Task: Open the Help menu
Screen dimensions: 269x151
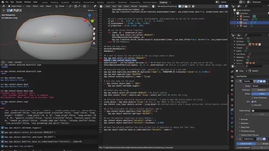Action: (x=35, y=2)
